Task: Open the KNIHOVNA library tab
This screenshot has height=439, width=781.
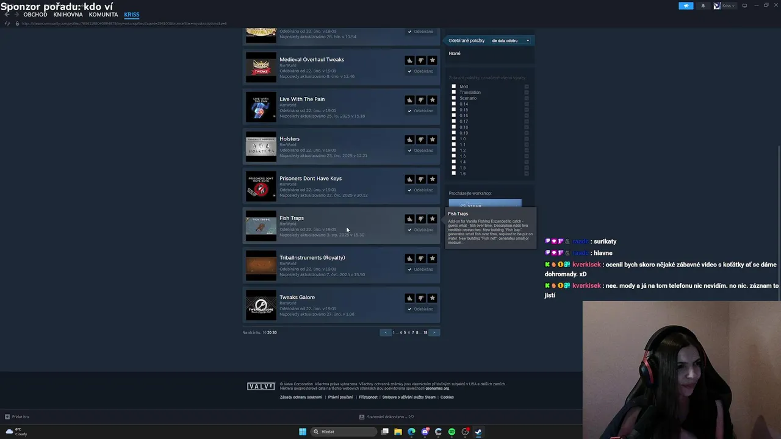Action: click(68, 15)
